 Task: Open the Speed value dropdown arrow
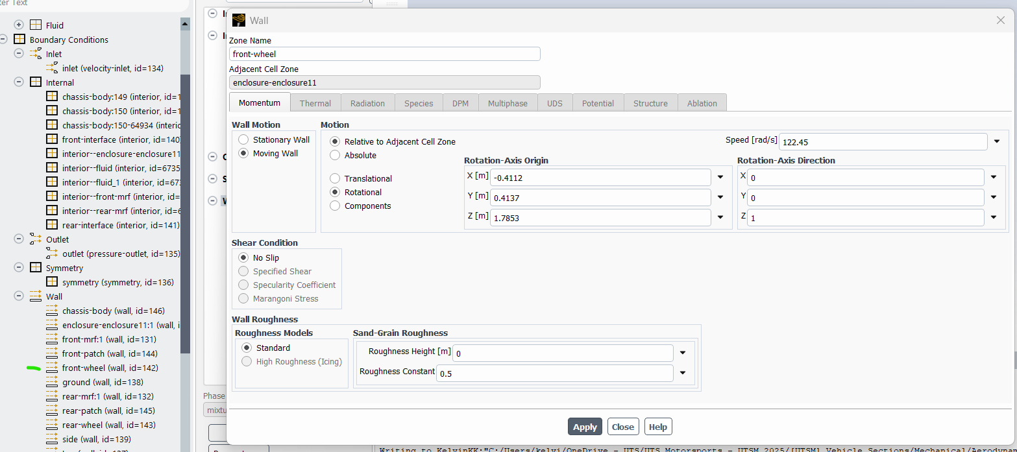(x=996, y=141)
